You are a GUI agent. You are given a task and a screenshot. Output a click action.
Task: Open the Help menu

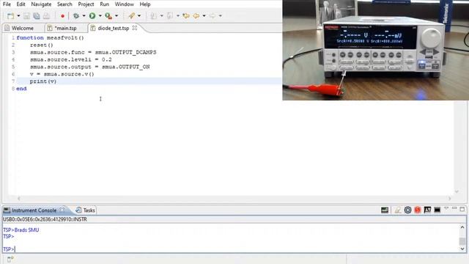(145, 4)
